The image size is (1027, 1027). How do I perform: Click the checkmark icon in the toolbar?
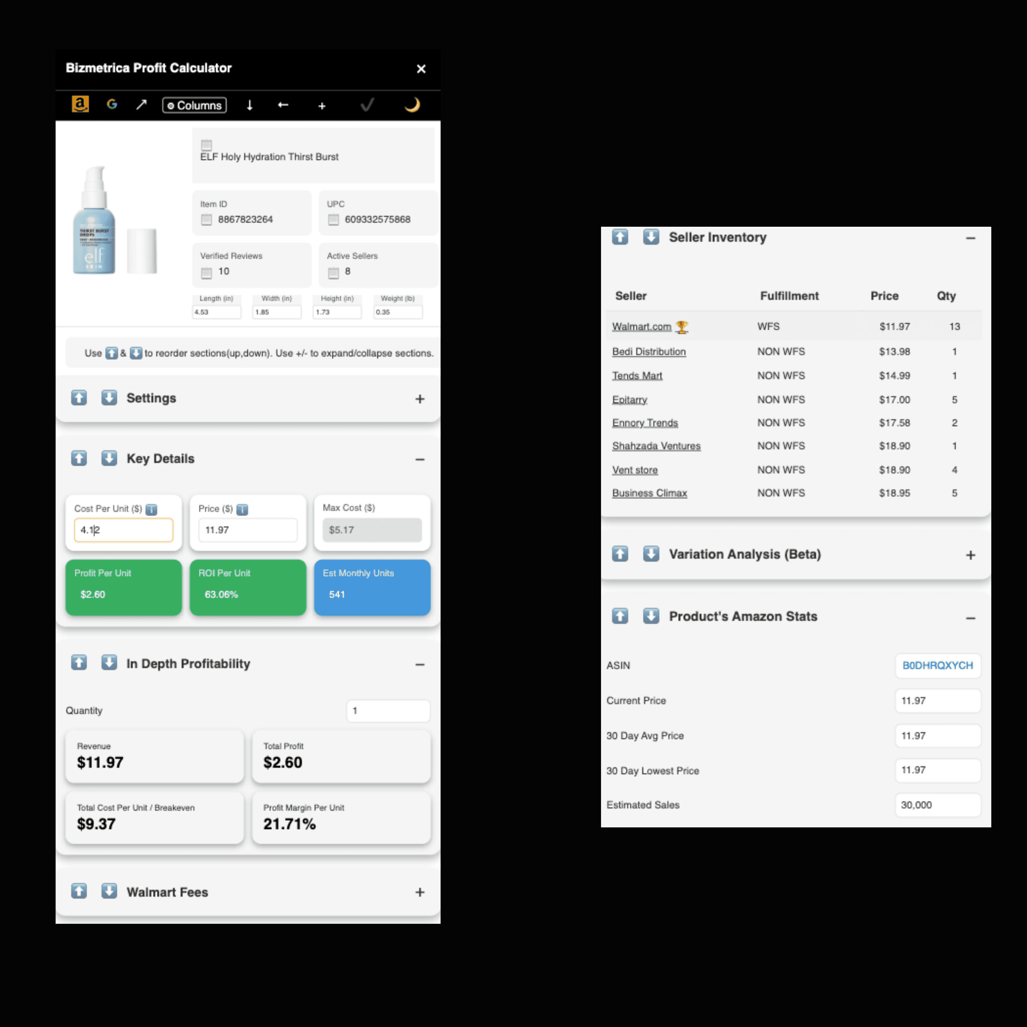tap(367, 105)
